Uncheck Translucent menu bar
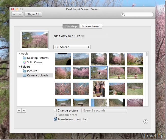This screenshot has width=166, height=140. (x=55, y=119)
